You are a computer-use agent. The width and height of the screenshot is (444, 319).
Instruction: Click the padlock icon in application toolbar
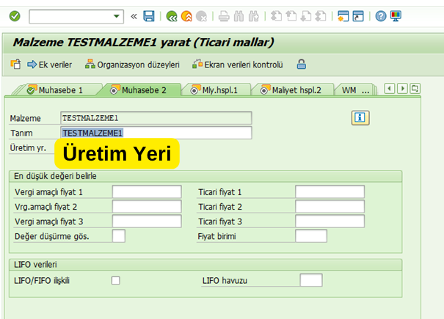pos(301,65)
